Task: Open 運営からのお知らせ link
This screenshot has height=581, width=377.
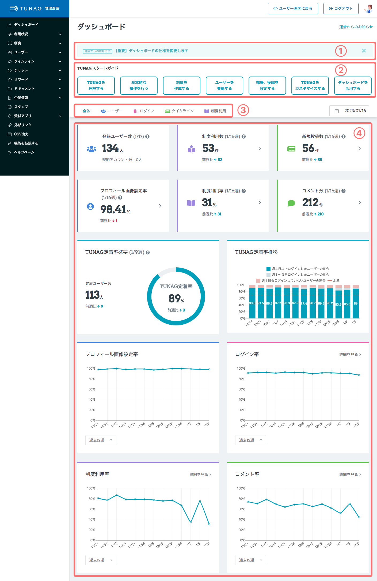Action: point(356,27)
